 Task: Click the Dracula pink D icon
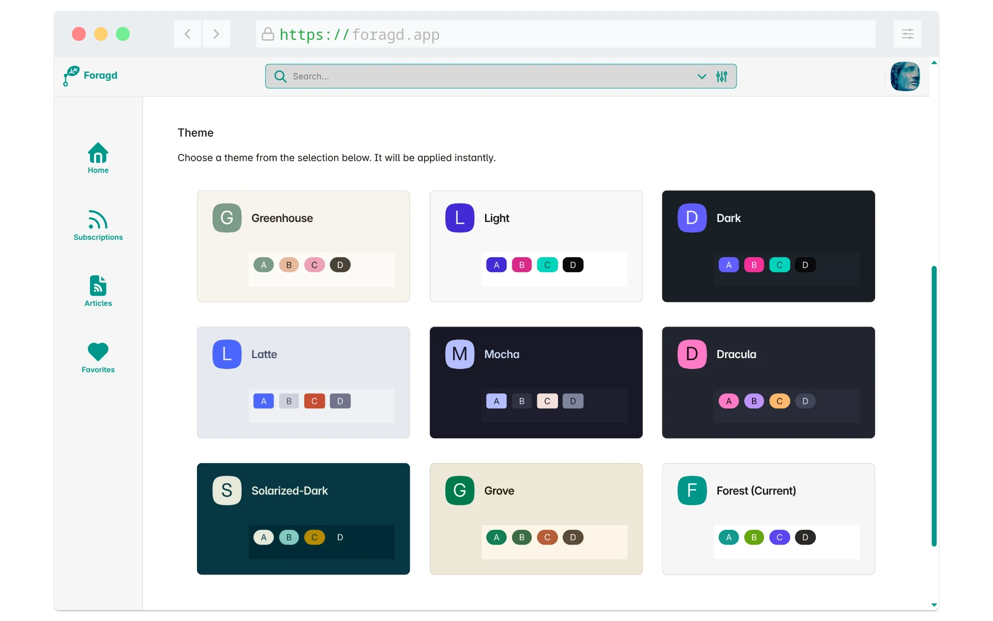point(692,354)
